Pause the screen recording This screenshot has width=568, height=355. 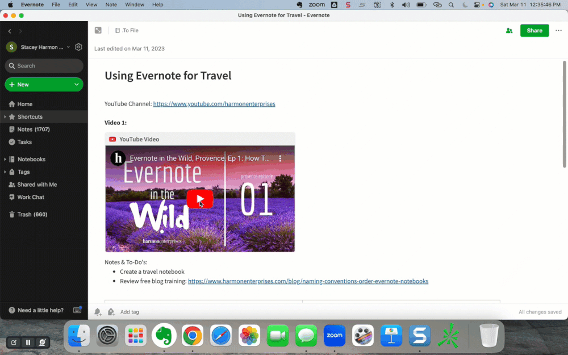pyautogui.click(x=28, y=343)
